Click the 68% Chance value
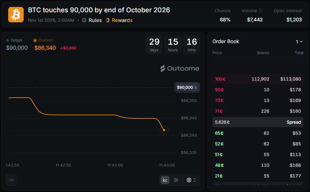Screen dimensions: 310x192 (x=225, y=20)
